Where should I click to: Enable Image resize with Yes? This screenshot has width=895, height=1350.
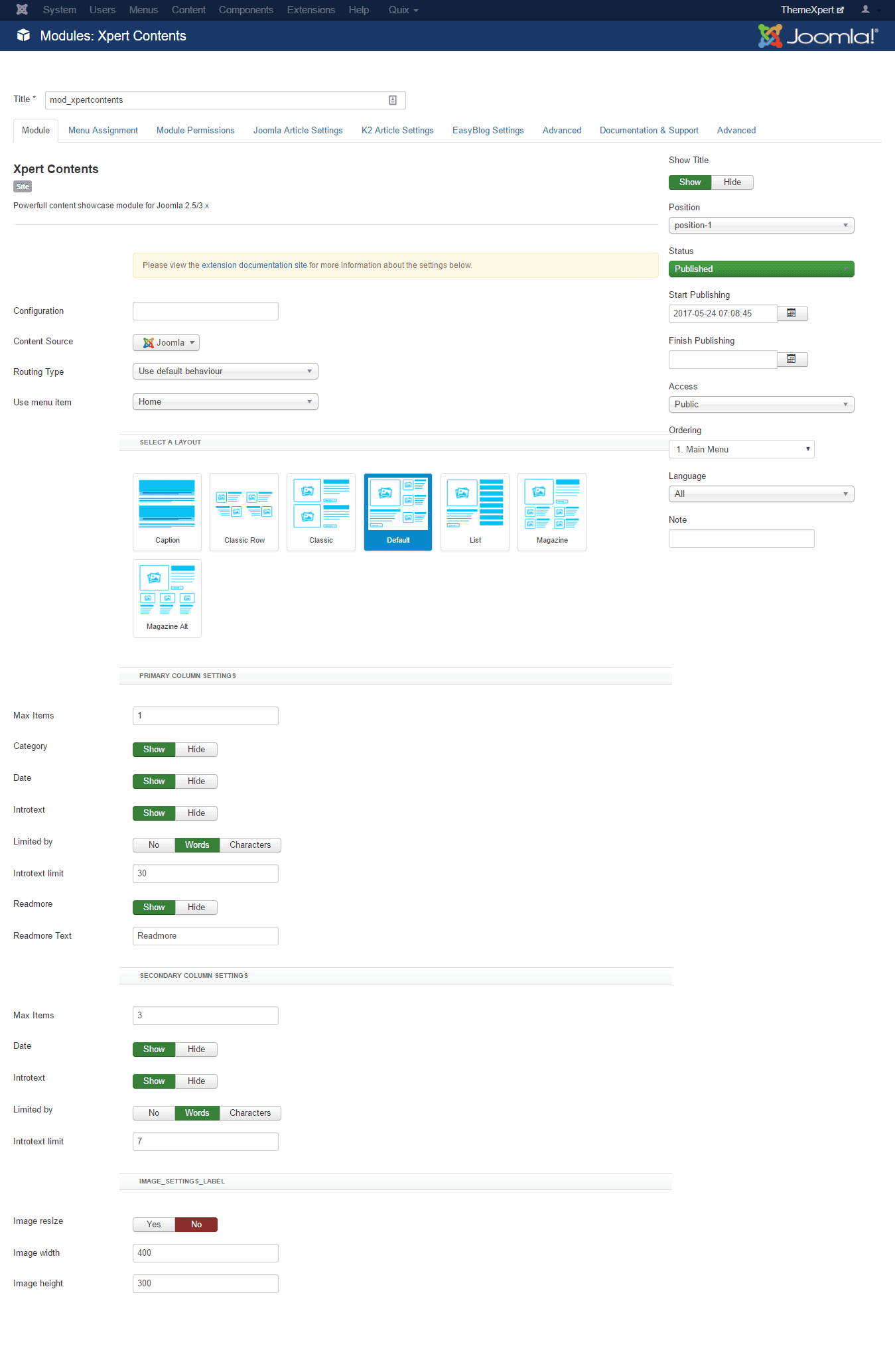pyautogui.click(x=154, y=1225)
